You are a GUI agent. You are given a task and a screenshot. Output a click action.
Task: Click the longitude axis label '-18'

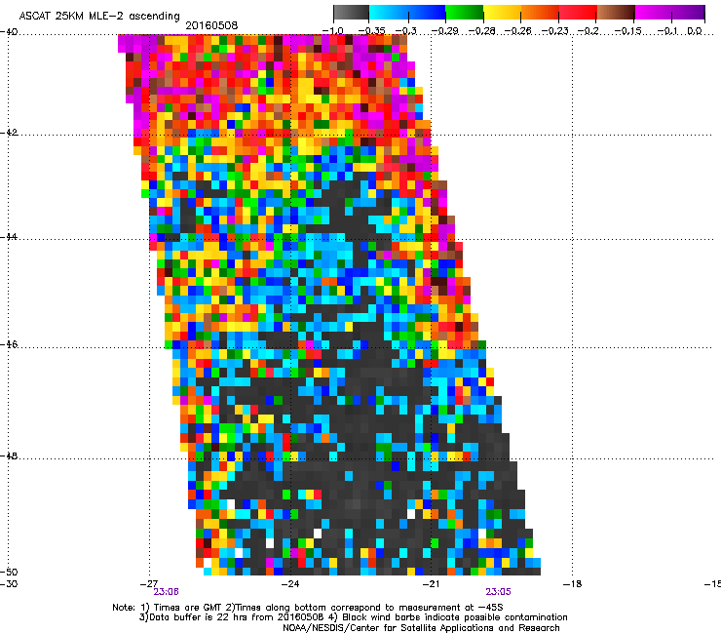tap(572, 584)
